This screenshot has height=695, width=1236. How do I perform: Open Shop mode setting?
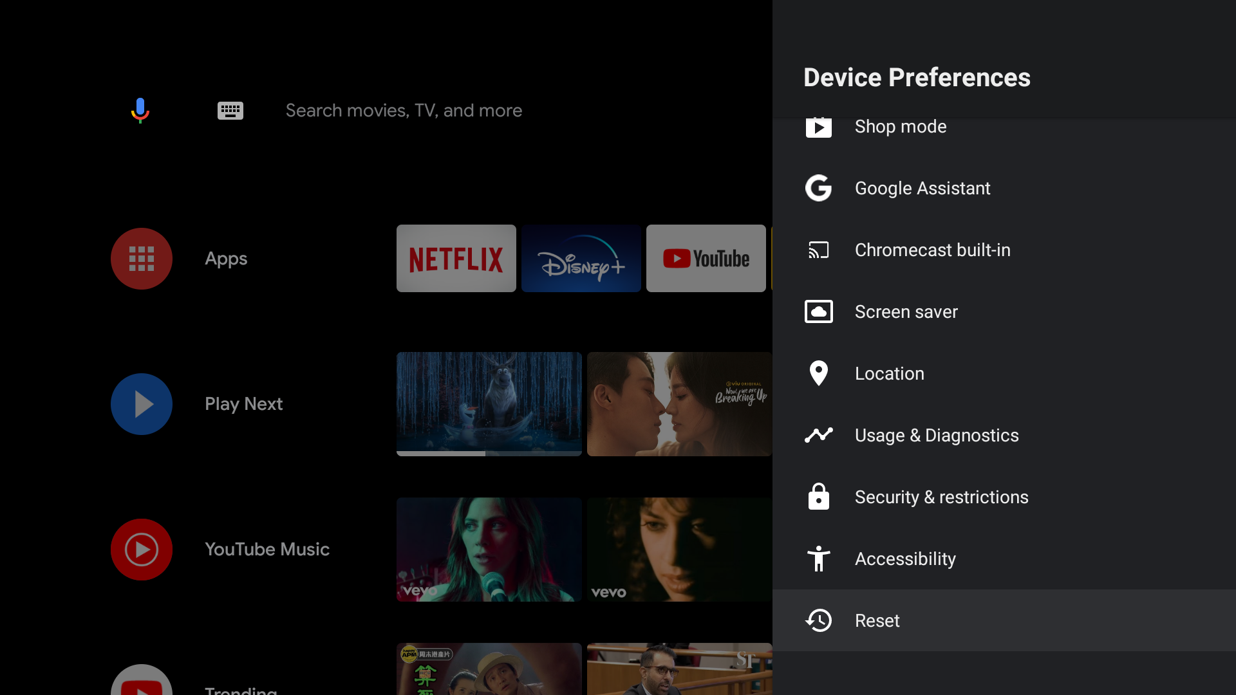[900, 127]
